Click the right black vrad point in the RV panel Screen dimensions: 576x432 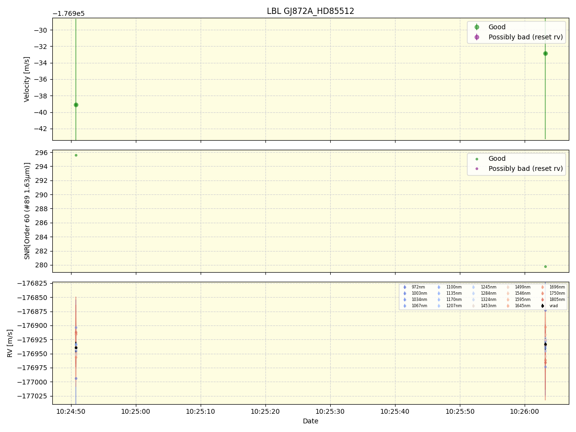[x=545, y=344]
